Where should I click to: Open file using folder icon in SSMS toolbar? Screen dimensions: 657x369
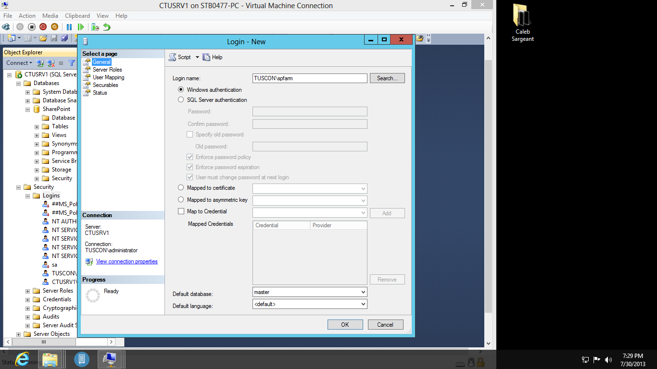point(43,38)
